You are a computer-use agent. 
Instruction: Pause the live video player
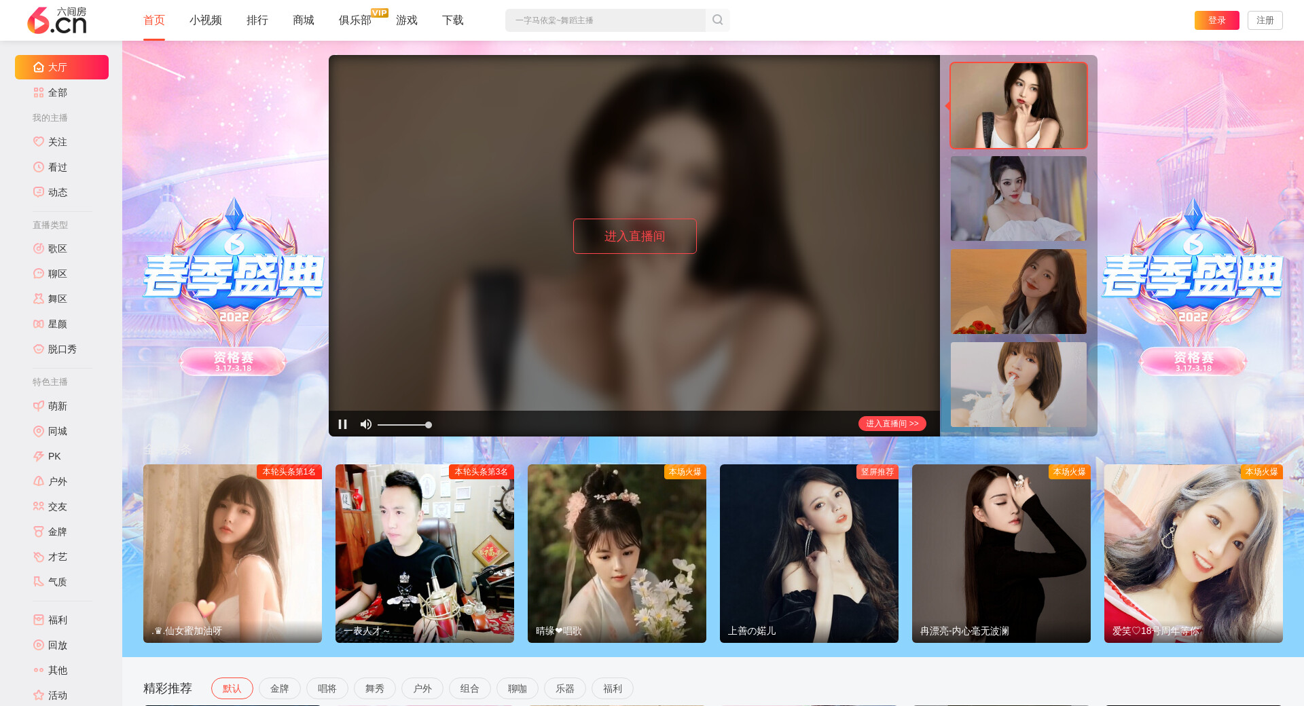pos(342,424)
